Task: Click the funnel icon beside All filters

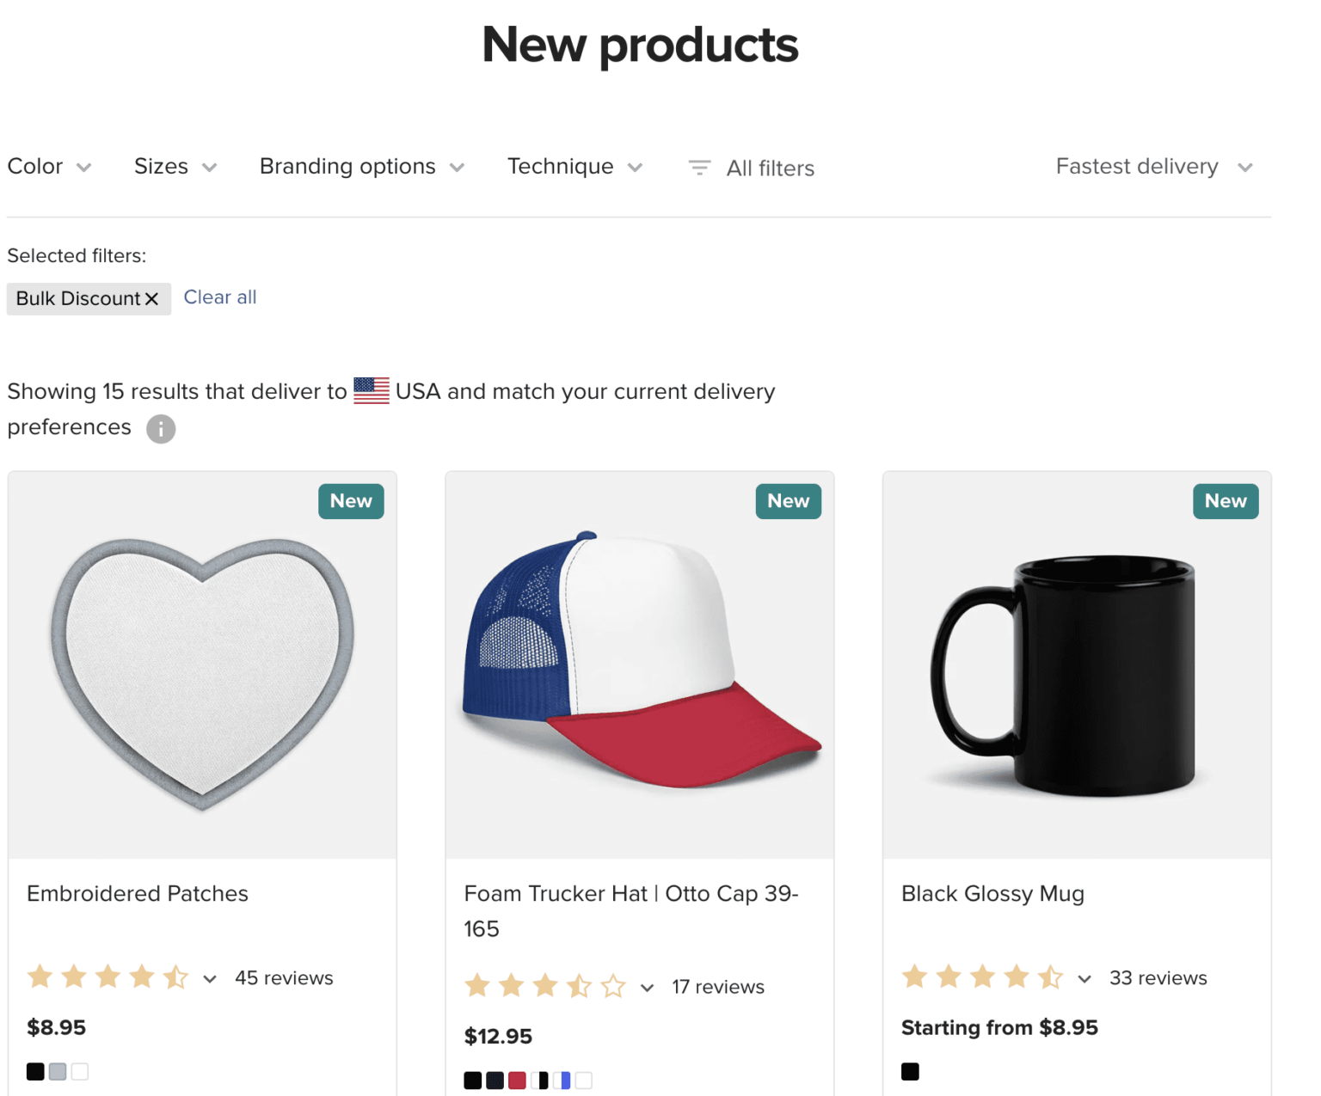Action: tap(698, 167)
